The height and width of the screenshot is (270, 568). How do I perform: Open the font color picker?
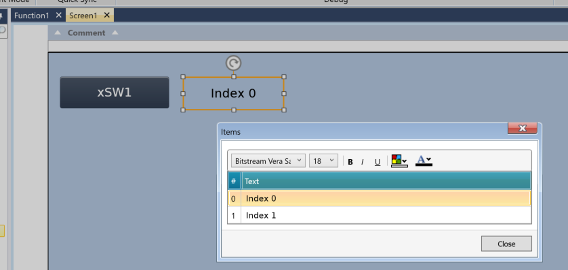coord(424,160)
